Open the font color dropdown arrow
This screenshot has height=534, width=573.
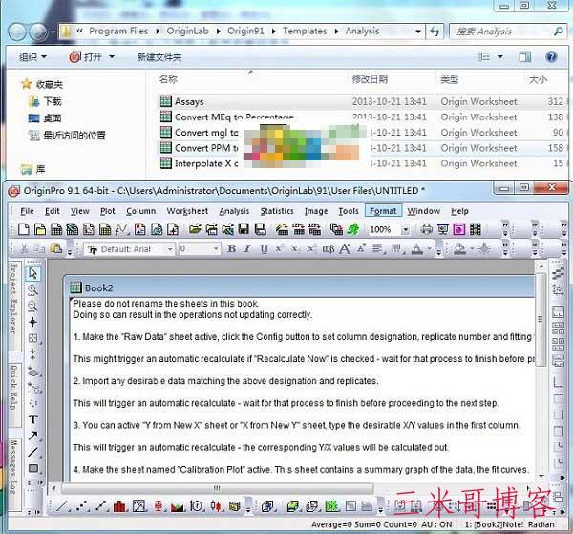pos(429,249)
